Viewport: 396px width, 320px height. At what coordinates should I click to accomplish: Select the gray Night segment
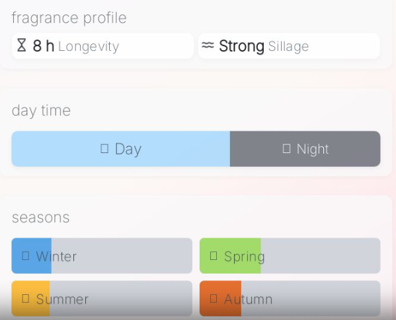(305, 148)
